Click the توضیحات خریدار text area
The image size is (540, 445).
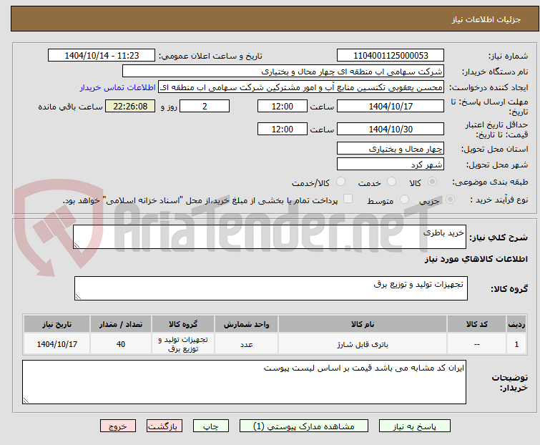point(244,382)
